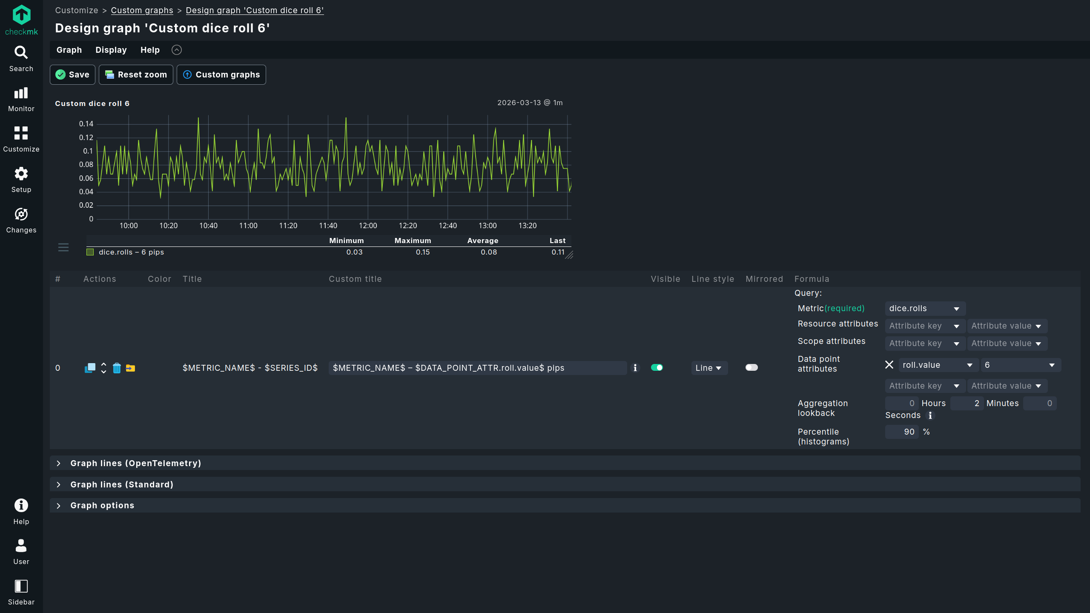The height and width of the screenshot is (613, 1090).
Task: Click the yellow folder move icon
Action: point(130,368)
